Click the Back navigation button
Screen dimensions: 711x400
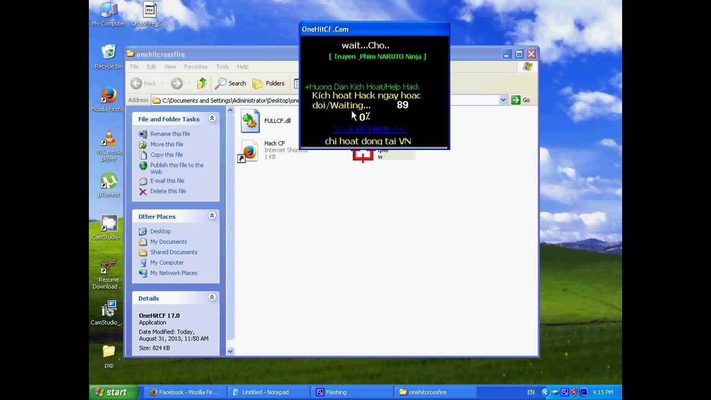coord(144,83)
